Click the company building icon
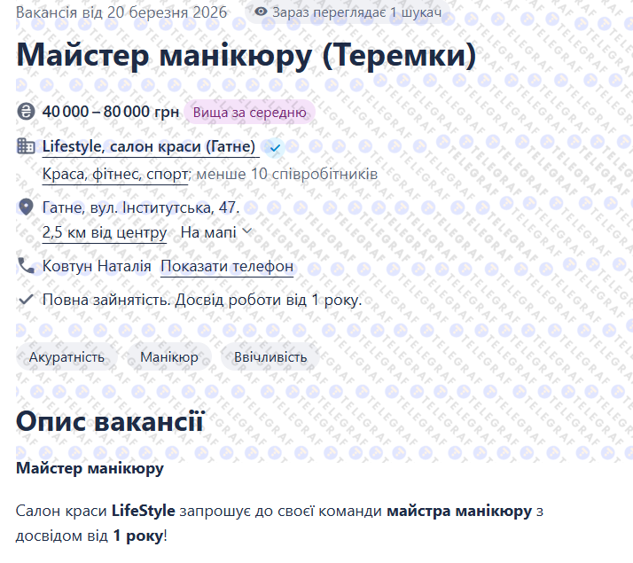This screenshot has width=633, height=563. coord(26,147)
